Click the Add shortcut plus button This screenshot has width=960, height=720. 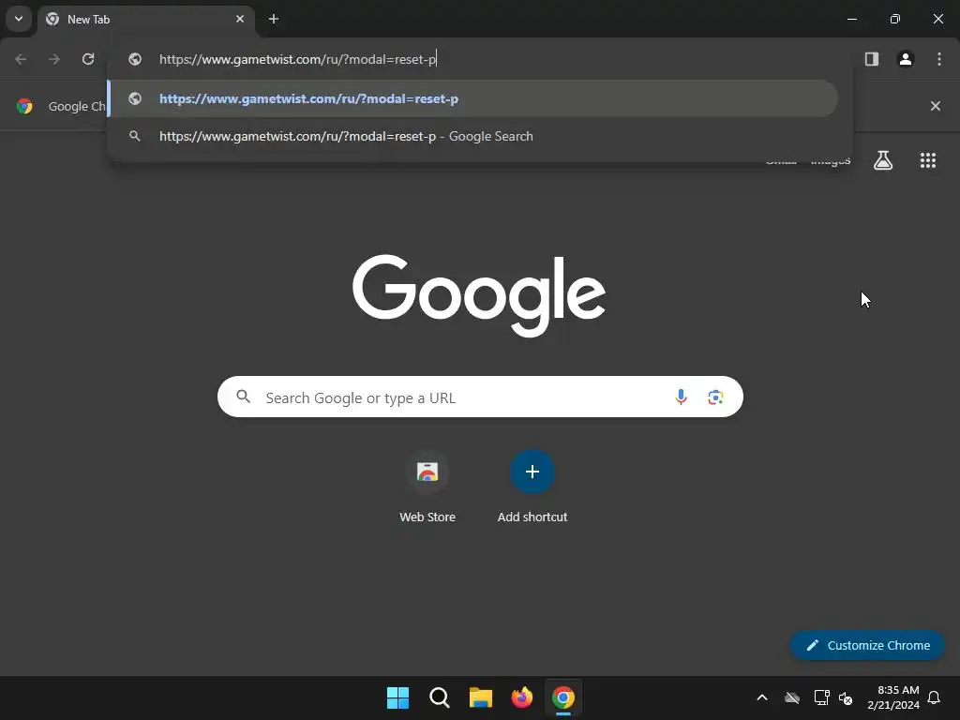[x=532, y=472]
